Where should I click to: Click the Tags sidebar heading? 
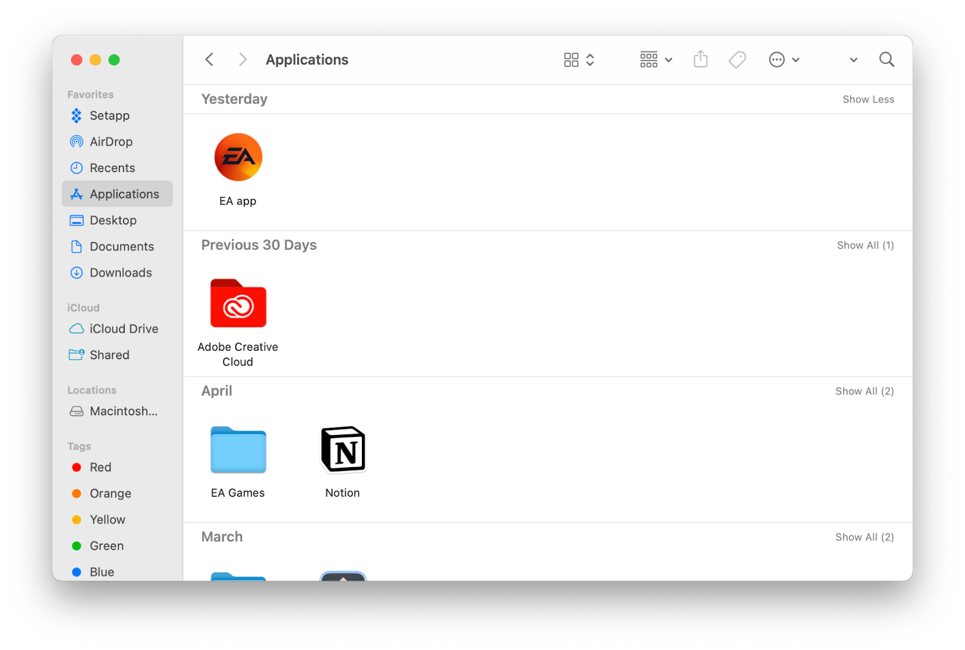[x=79, y=446]
